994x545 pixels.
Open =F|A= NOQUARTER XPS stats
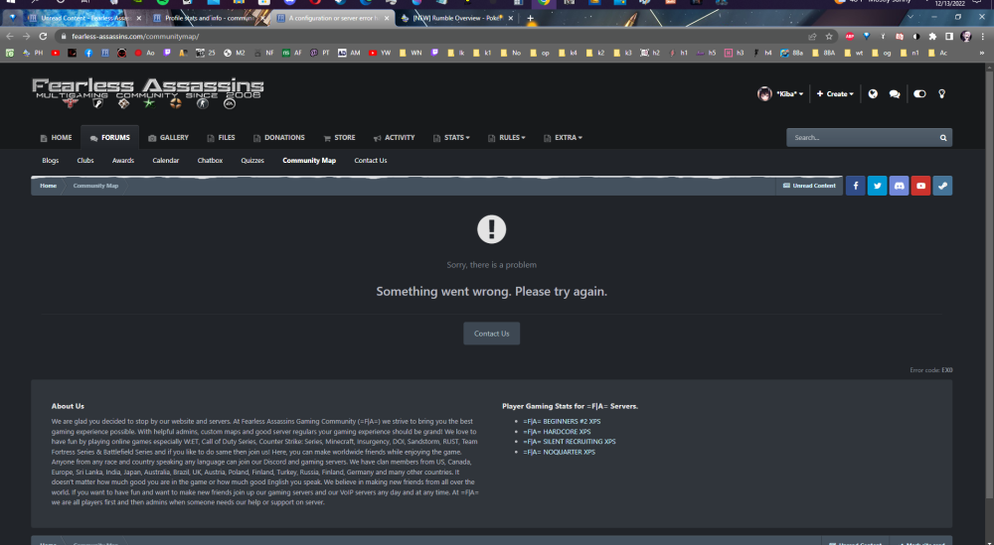(559, 452)
